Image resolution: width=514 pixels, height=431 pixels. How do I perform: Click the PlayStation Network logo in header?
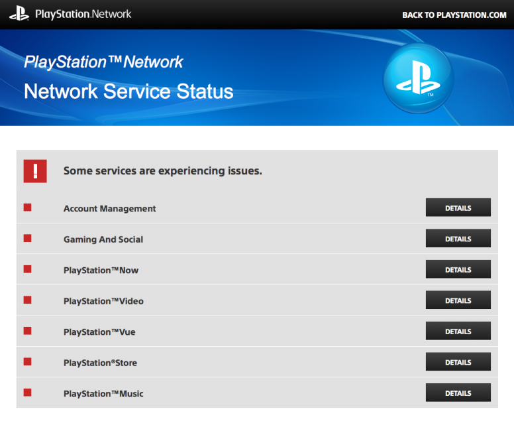coord(70,14)
